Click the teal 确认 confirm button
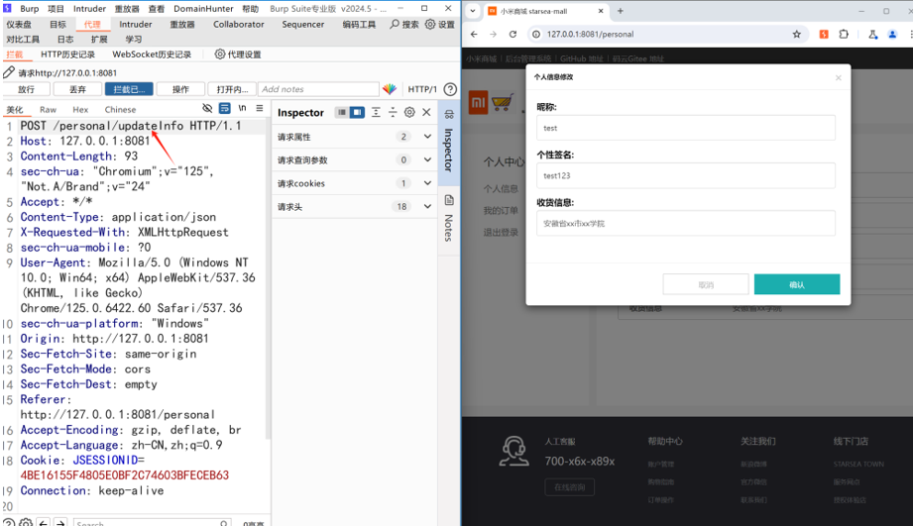Image resolution: width=913 pixels, height=526 pixels. pos(796,285)
